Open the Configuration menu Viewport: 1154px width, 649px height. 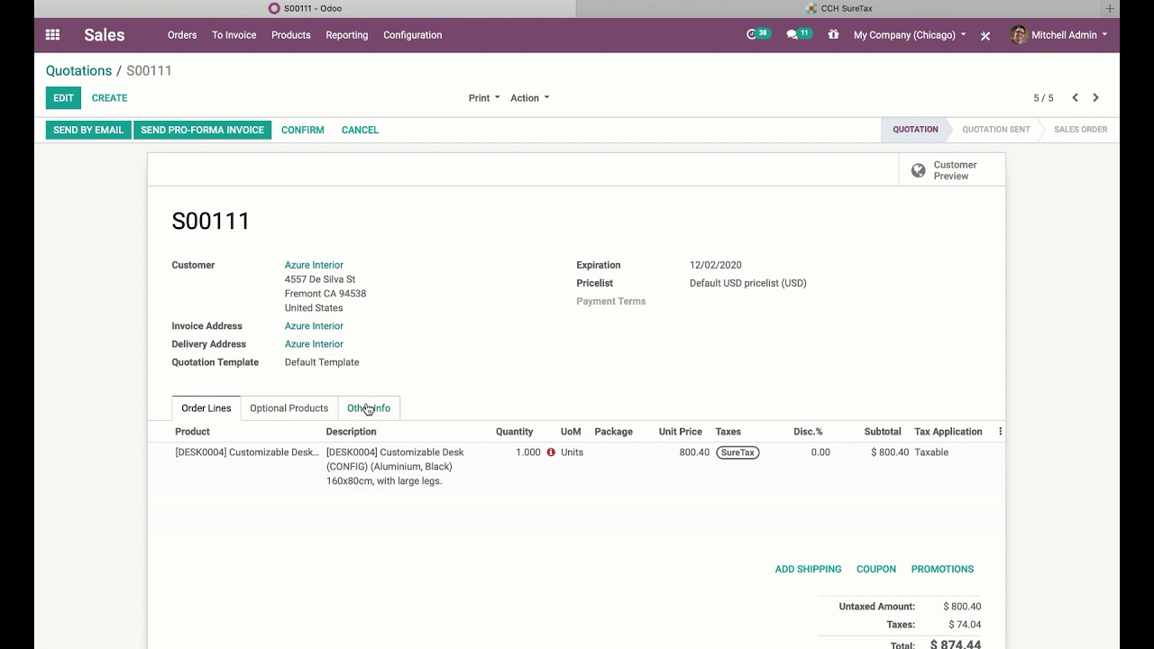coord(412,35)
